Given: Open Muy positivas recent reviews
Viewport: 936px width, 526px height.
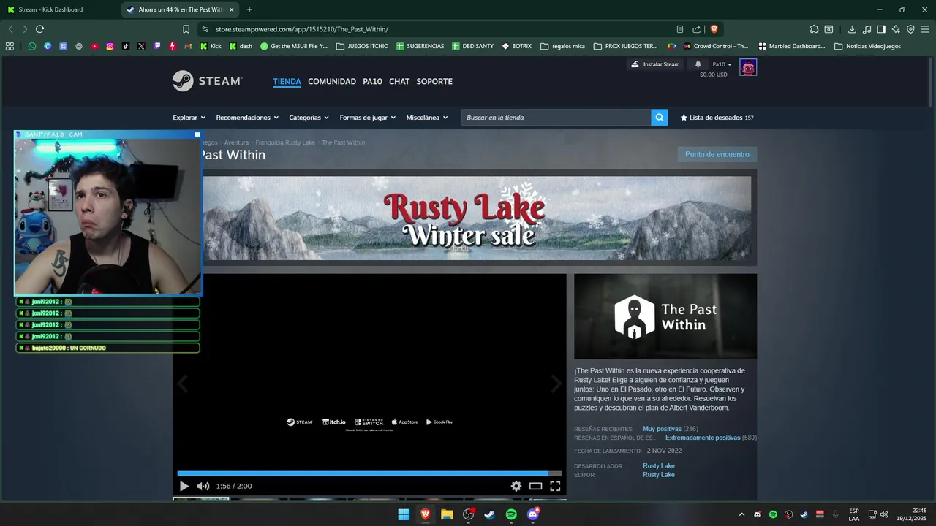Looking at the screenshot, I should pyautogui.click(x=662, y=429).
